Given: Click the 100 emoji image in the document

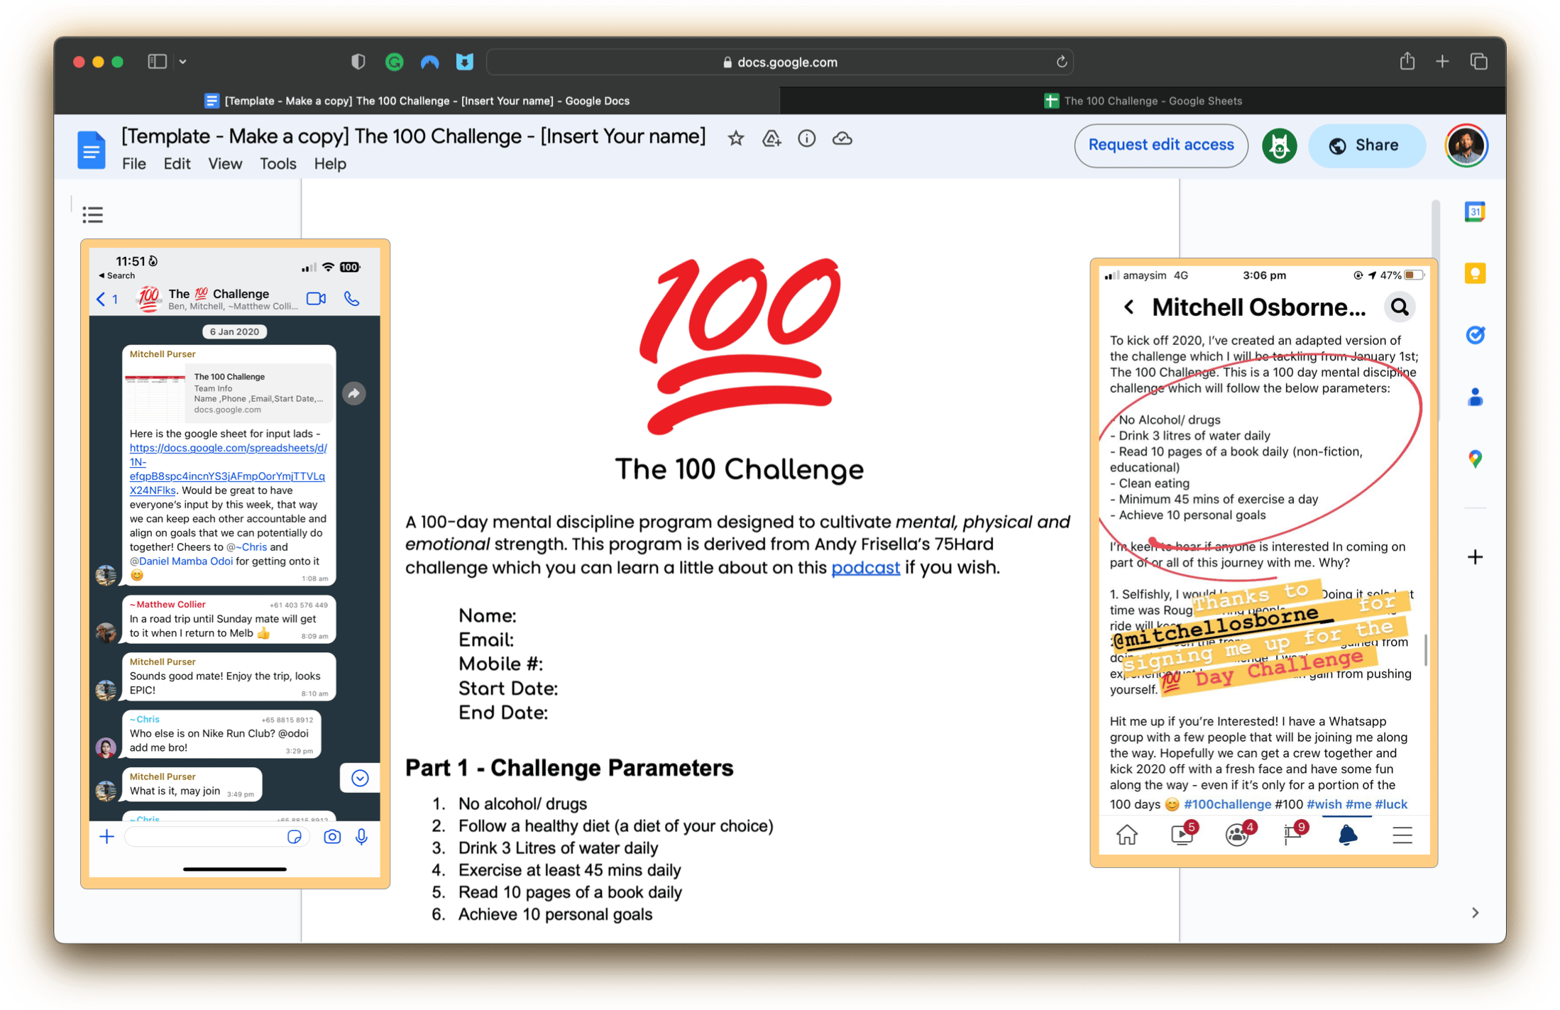Looking at the screenshot, I should coord(739,346).
